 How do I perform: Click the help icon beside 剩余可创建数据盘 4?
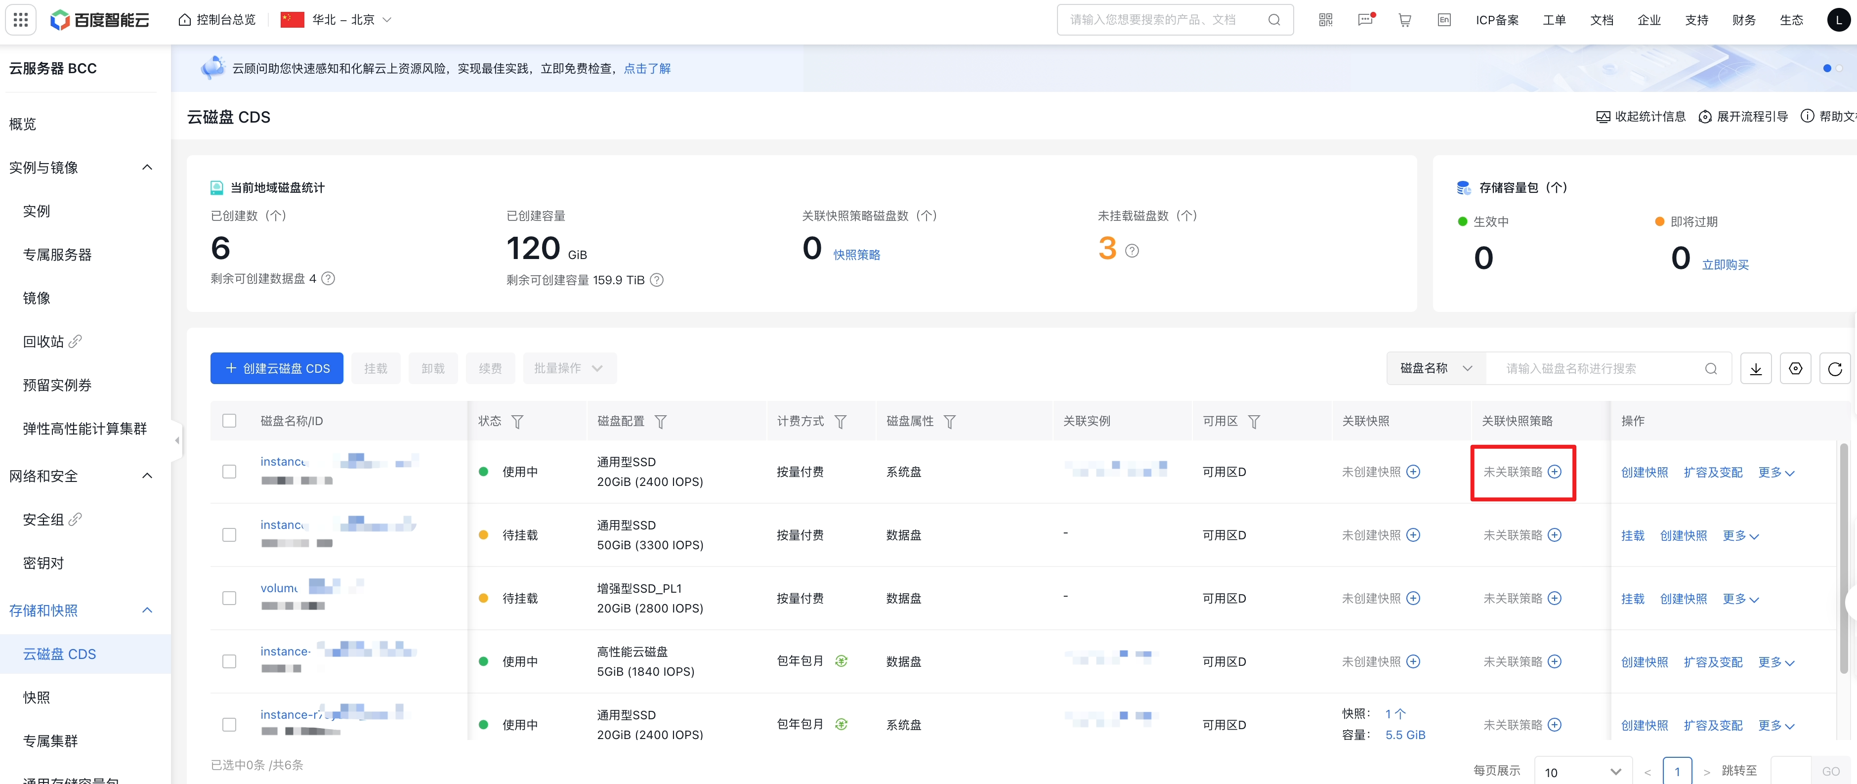328,278
